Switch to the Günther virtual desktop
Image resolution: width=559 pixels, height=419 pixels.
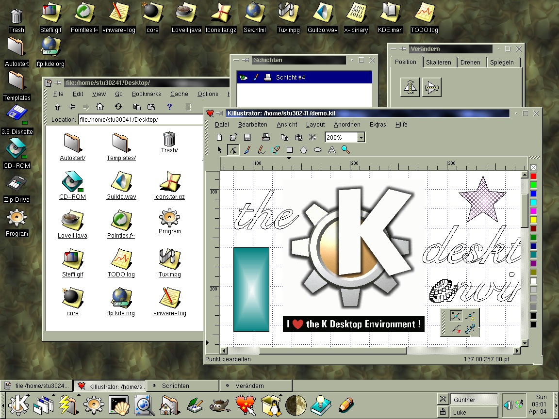(x=473, y=400)
